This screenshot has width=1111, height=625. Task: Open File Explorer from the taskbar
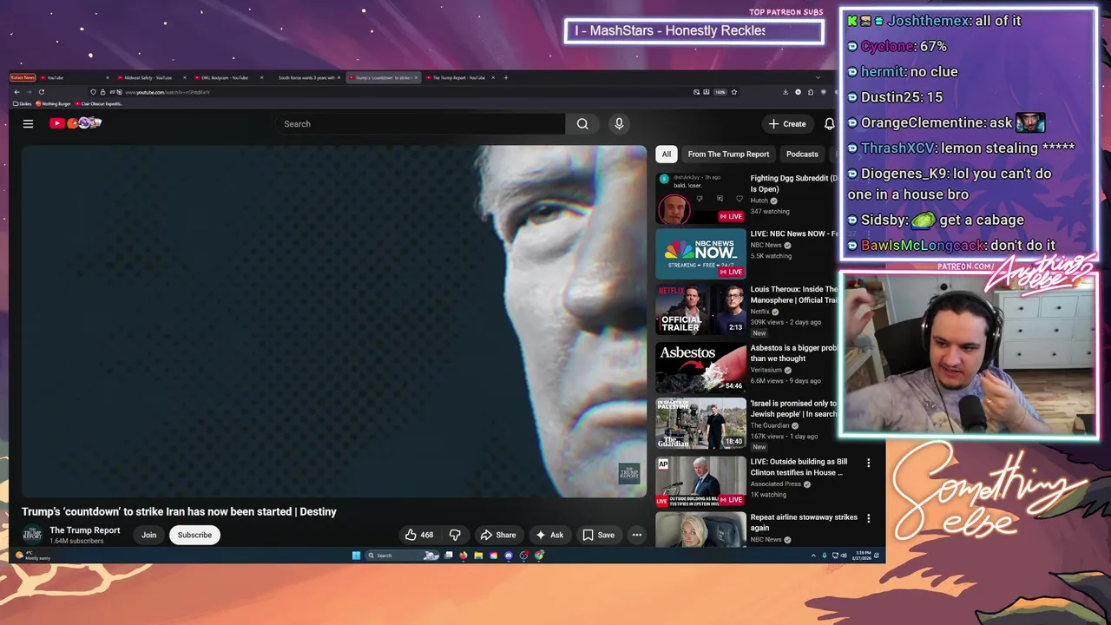[x=478, y=556]
